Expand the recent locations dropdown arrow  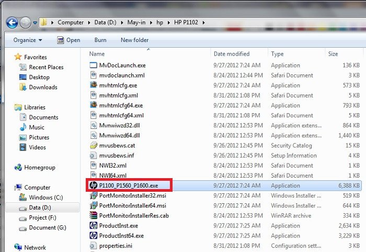point(35,23)
